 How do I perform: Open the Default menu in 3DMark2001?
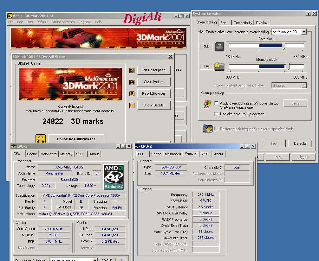tap(42, 22)
